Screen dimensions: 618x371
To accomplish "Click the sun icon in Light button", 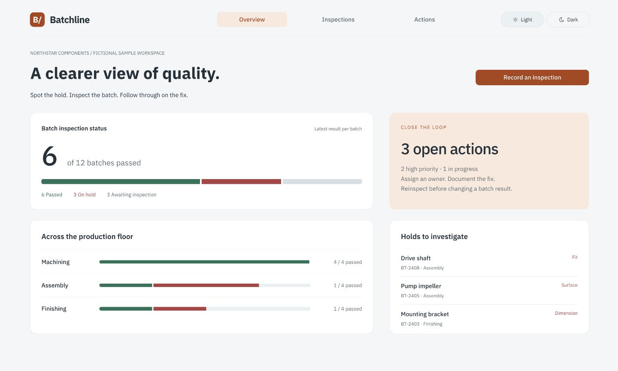I will click(x=515, y=20).
